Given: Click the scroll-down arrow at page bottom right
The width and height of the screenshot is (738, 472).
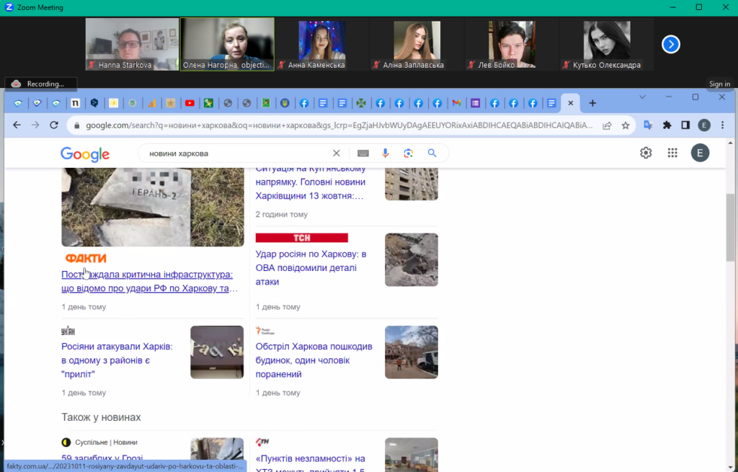Looking at the screenshot, I should pos(730,467).
